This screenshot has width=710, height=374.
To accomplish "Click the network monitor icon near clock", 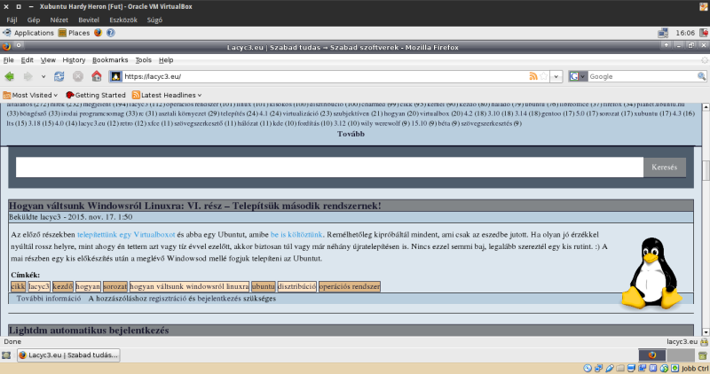I will (663, 33).
